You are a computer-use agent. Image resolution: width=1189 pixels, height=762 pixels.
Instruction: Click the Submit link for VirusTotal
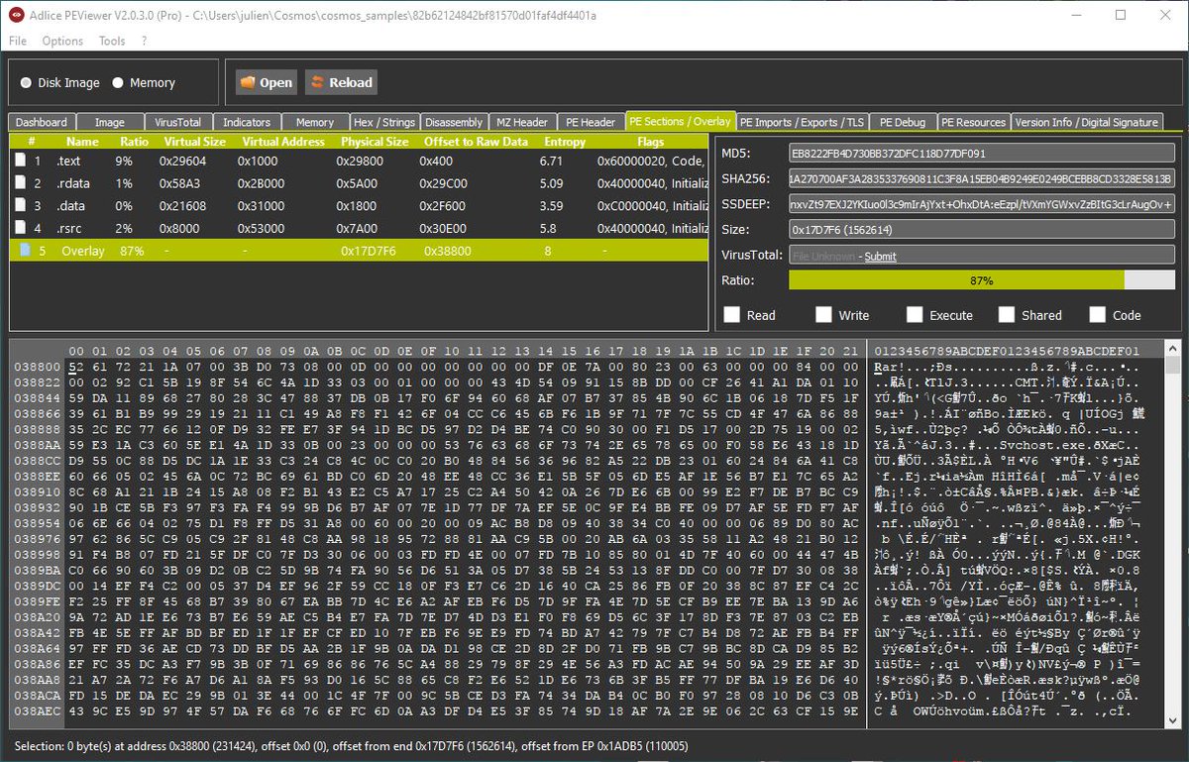coord(880,257)
